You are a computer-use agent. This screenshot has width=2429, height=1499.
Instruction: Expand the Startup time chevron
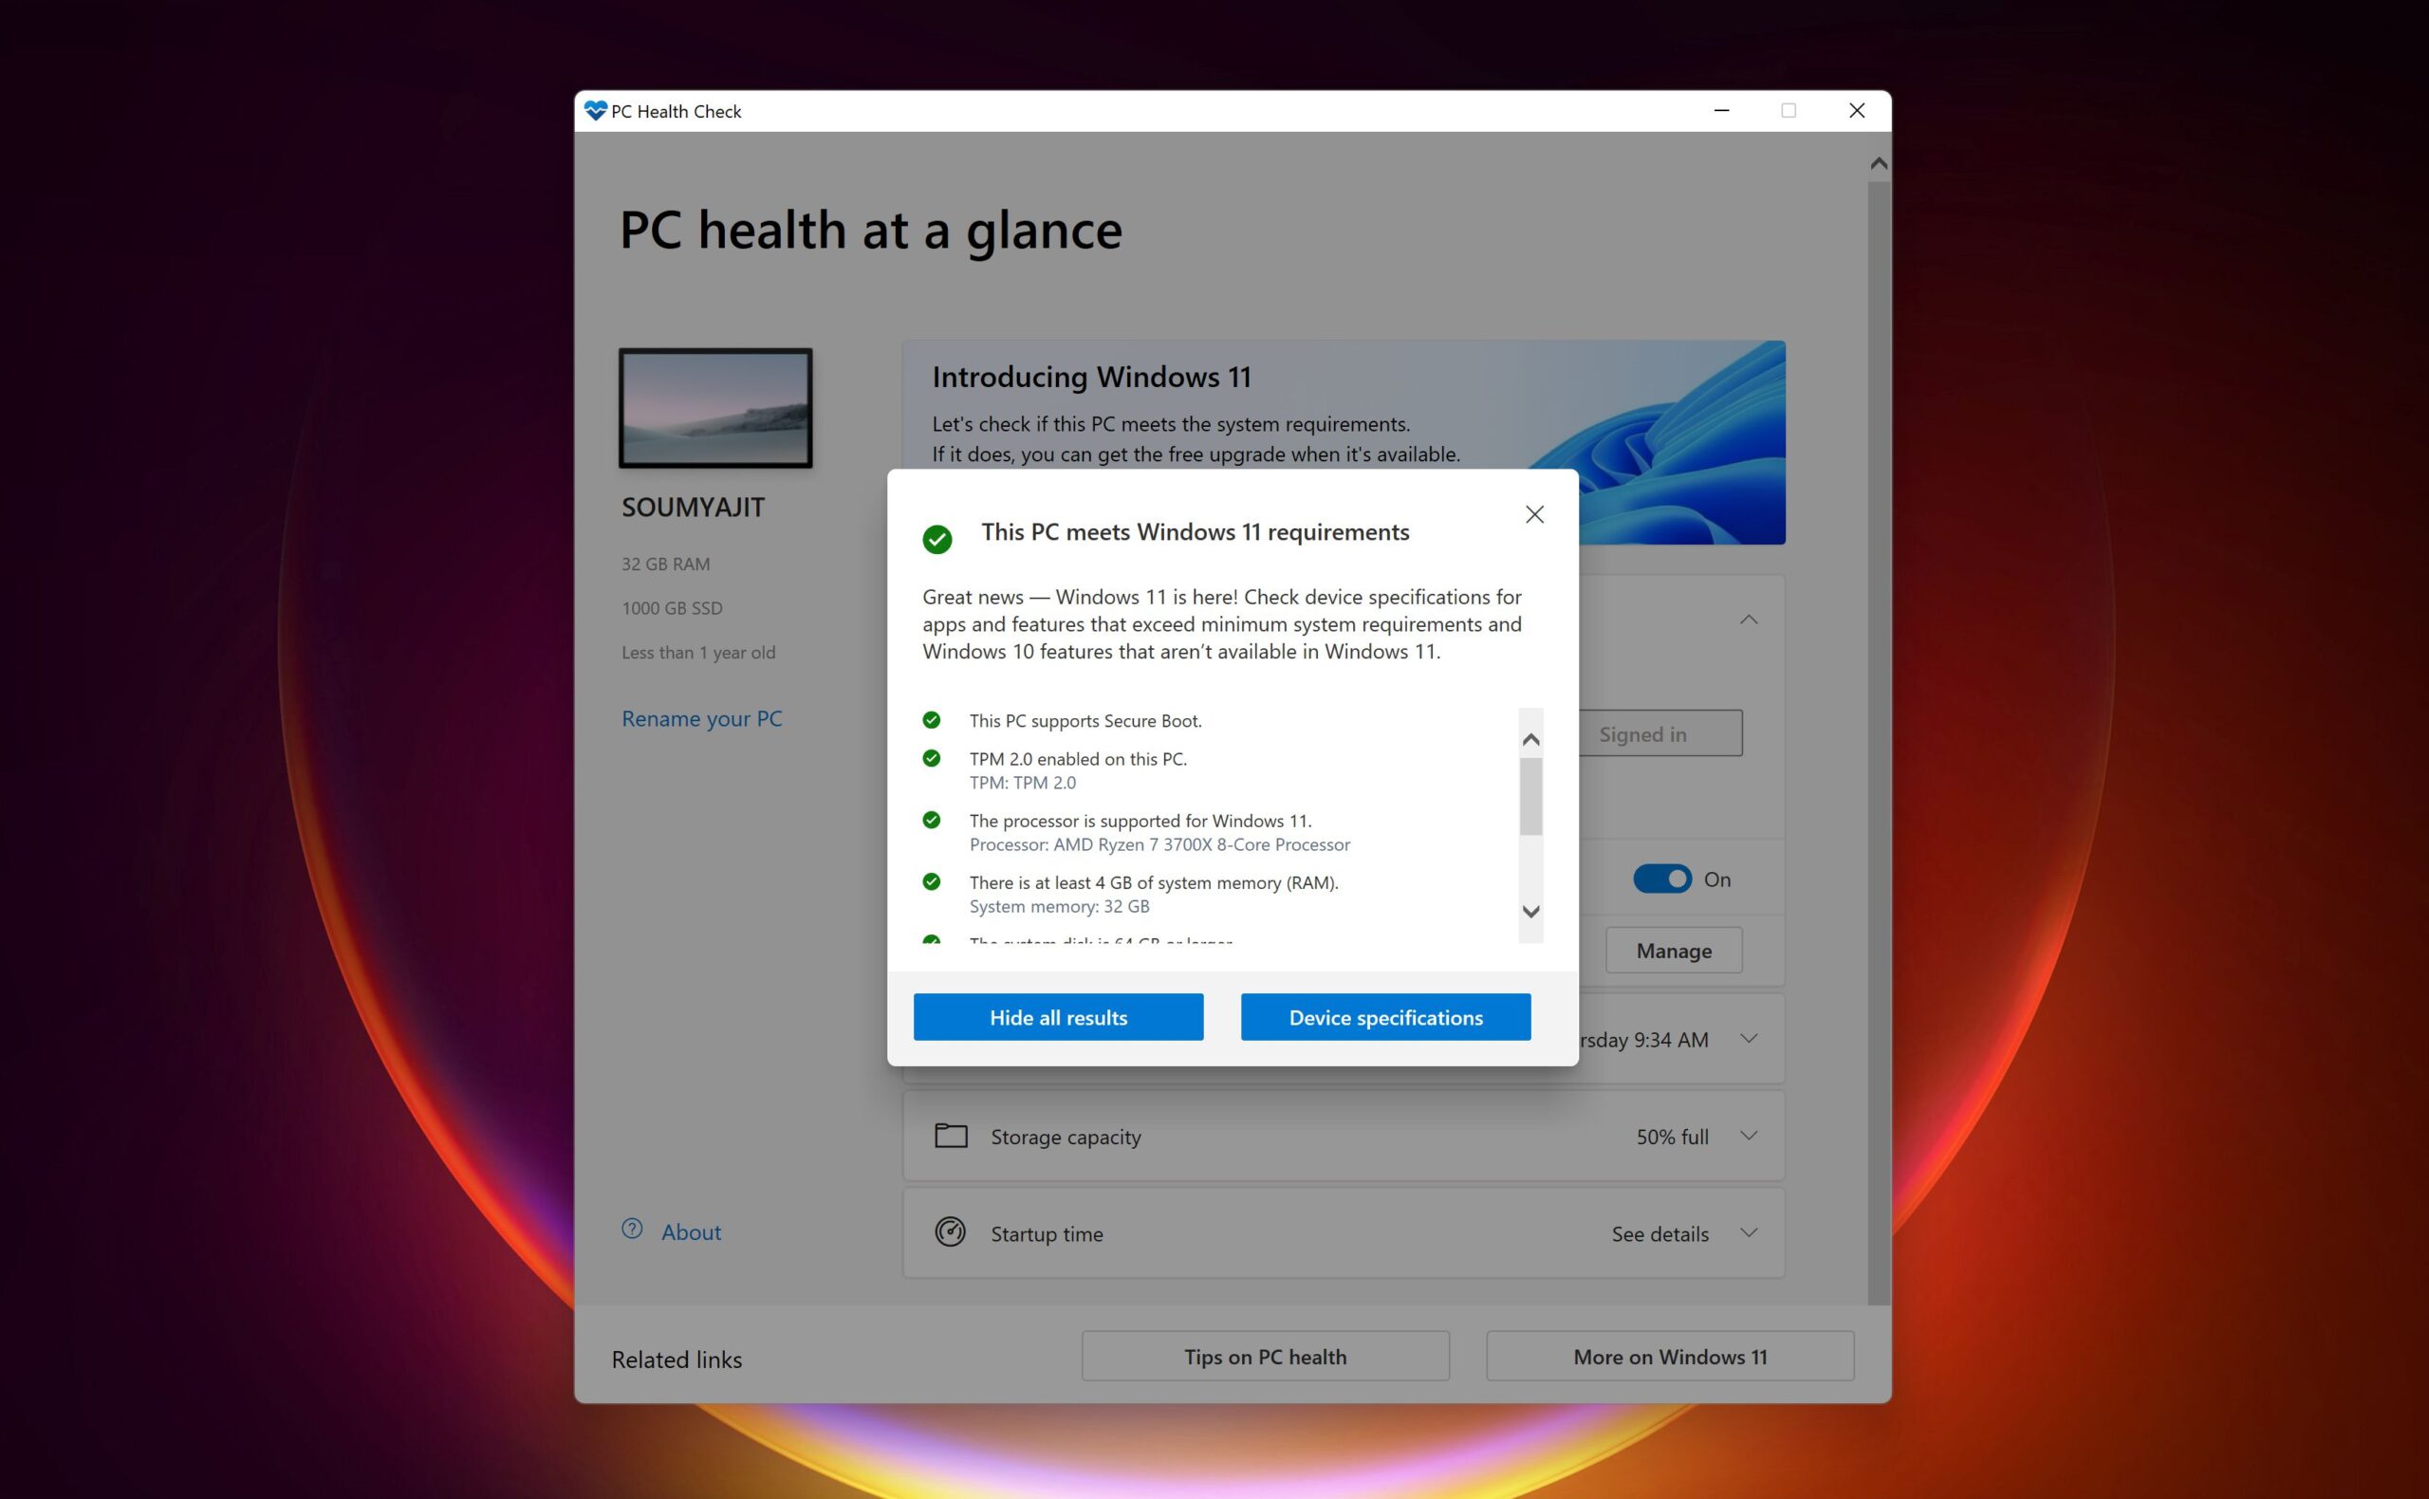coord(1749,1232)
